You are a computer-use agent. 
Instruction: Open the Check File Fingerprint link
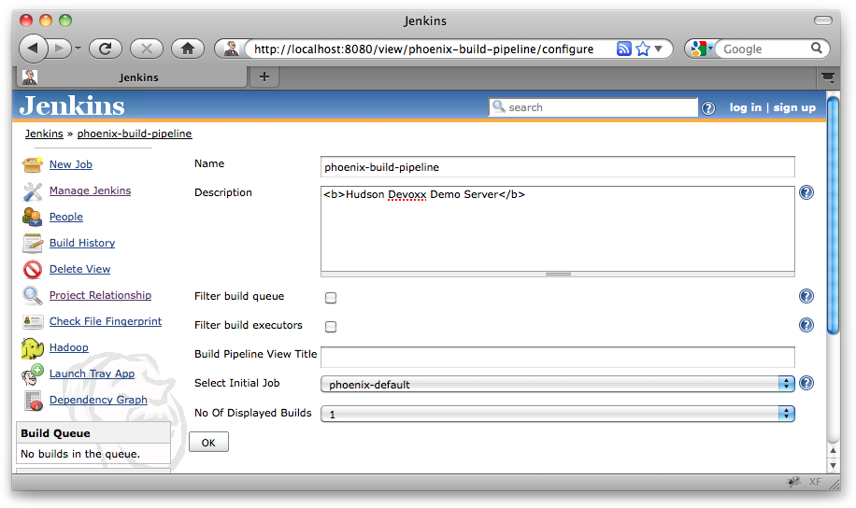click(106, 321)
